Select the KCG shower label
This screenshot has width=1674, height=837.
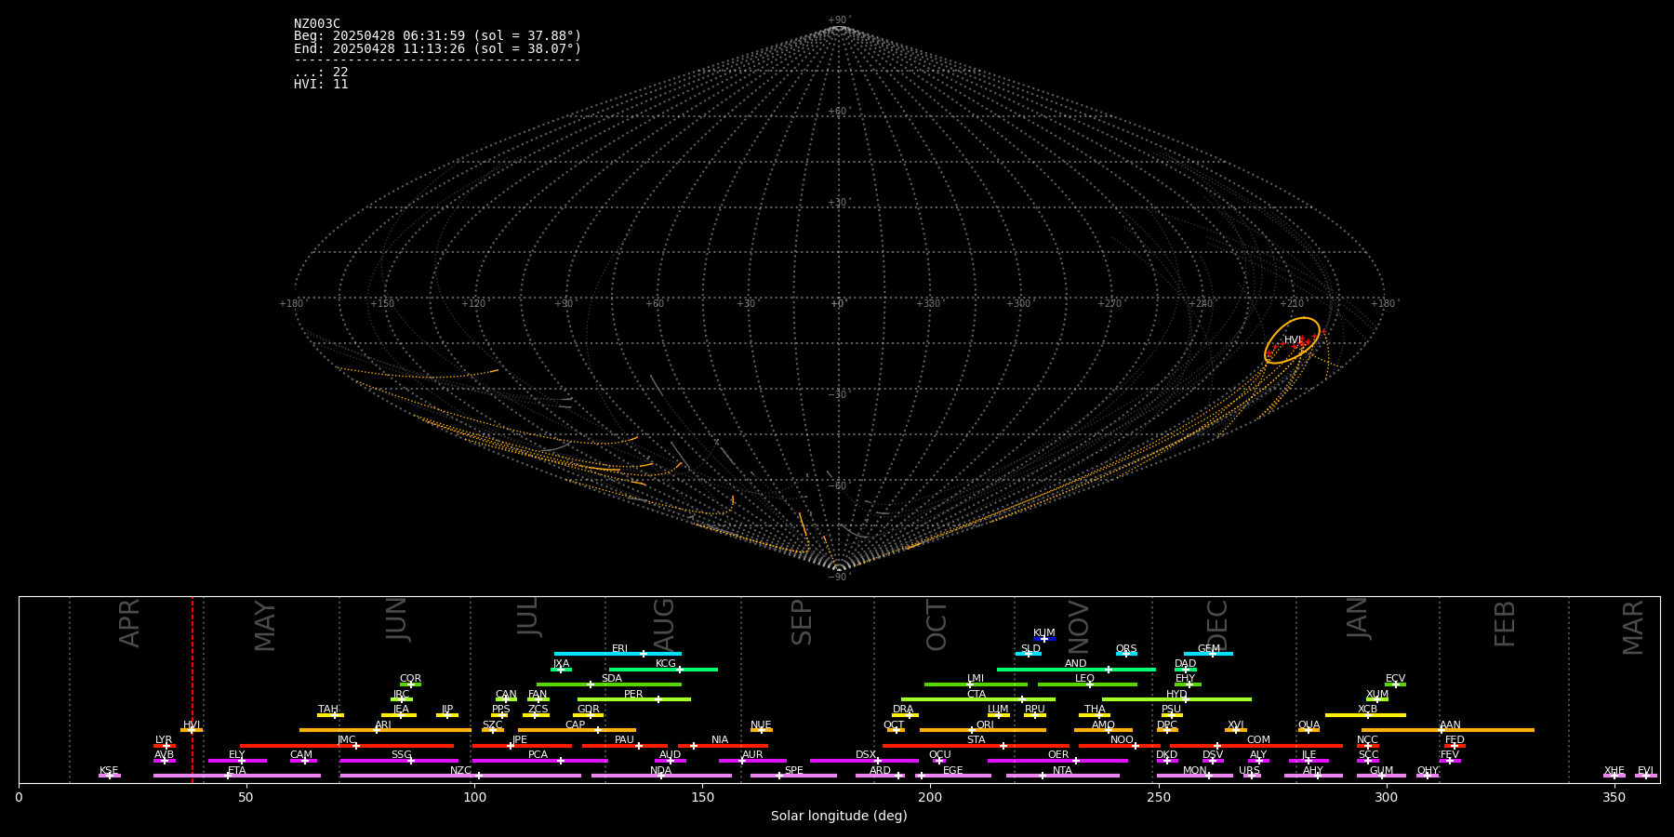click(666, 664)
